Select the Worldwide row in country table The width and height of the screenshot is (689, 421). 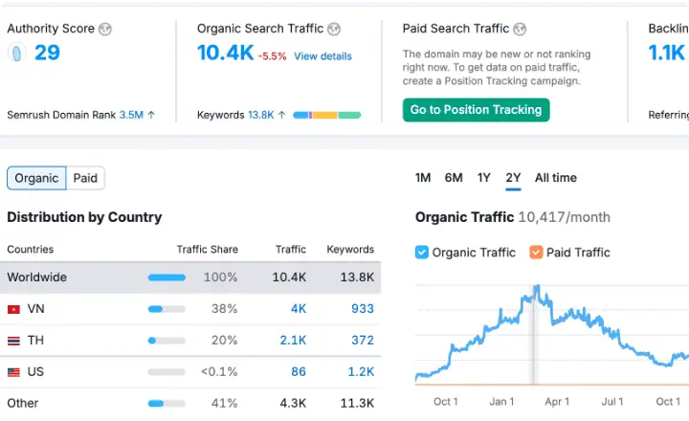click(x=191, y=277)
